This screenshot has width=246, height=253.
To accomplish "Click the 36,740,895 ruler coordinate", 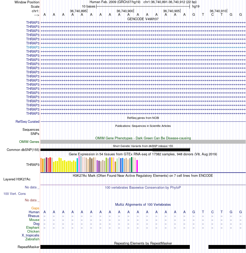I will [78, 11].
